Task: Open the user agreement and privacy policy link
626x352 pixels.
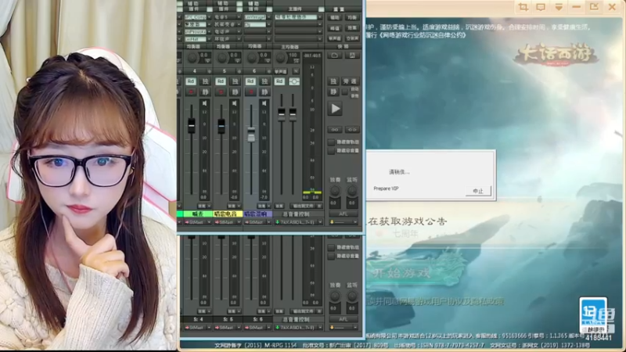Action: [452, 302]
